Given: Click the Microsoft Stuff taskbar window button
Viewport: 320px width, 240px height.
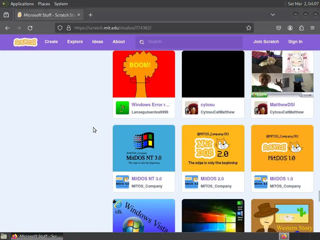Looking at the screenshot, I should point(37,236).
